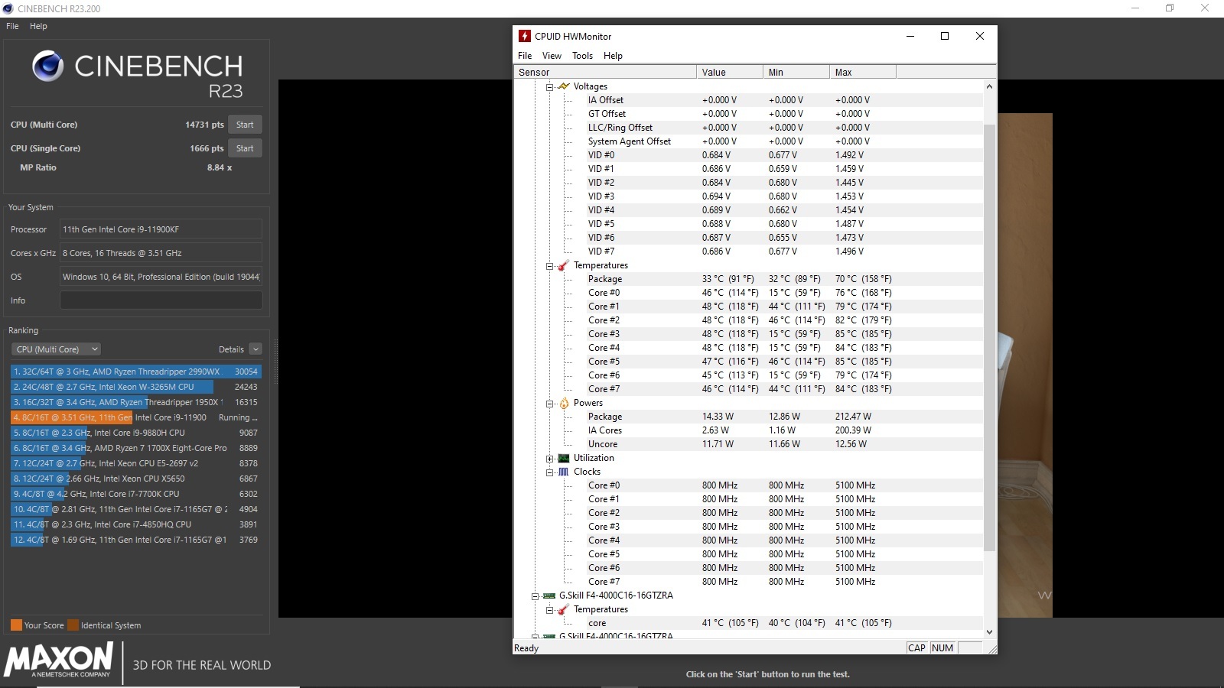Click the HWMonitor vertical scrollbar thumb

pos(989,337)
